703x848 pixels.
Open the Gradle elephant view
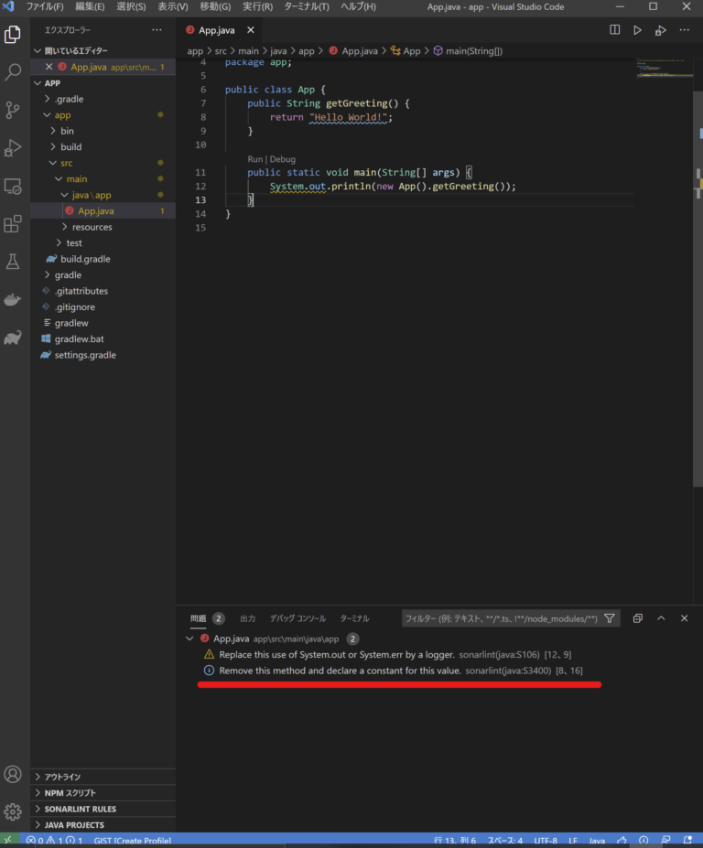(x=13, y=338)
